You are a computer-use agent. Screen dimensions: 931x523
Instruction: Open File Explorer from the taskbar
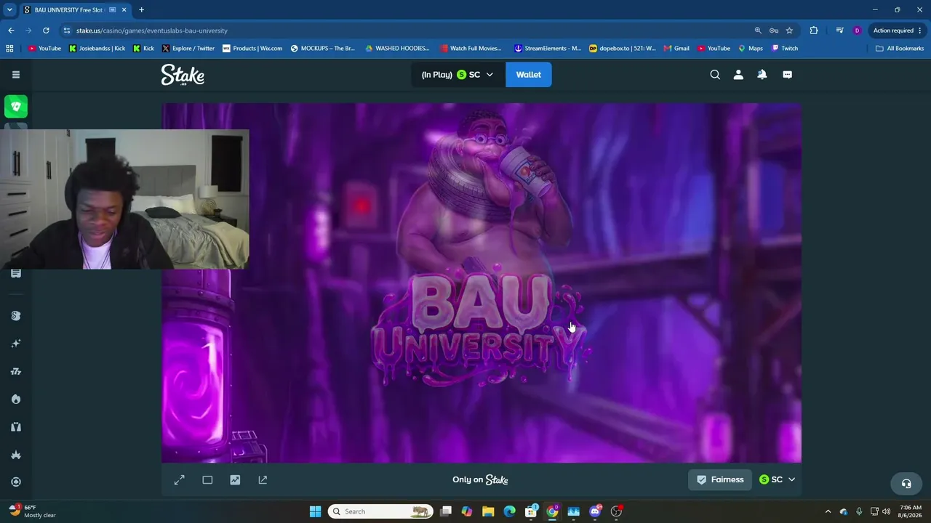coord(488,511)
